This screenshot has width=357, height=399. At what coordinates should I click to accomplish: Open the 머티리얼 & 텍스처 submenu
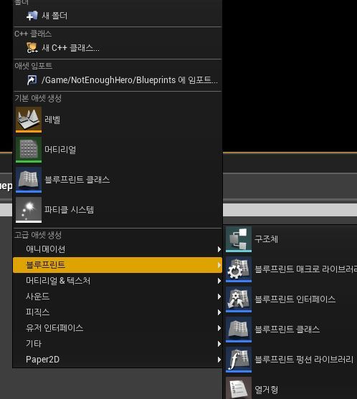pyautogui.click(x=118, y=281)
